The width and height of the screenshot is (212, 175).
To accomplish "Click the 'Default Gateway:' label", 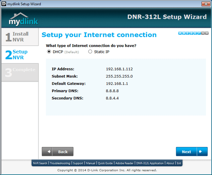I will [x=69, y=84].
